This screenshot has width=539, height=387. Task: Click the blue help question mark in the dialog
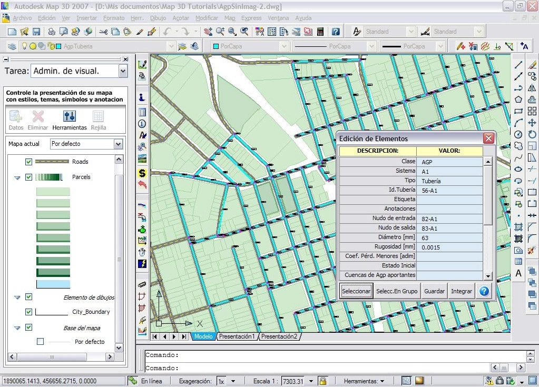point(484,291)
